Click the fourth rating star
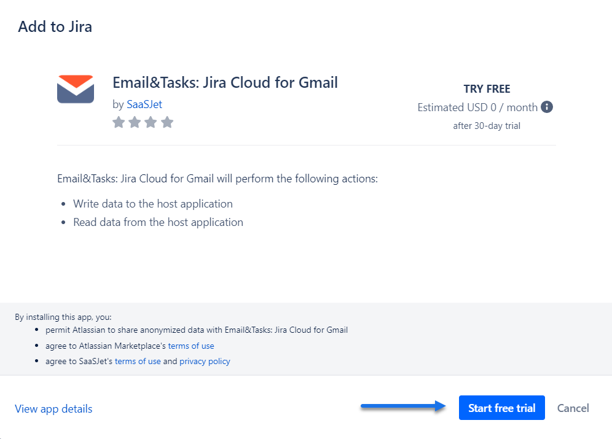The width and height of the screenshot is (612, 439). point(167,123)
